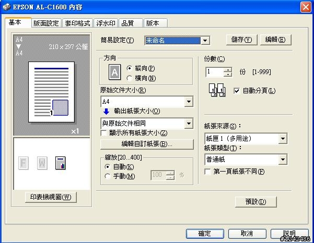The height and width of the screenshot is (243, 314).
Task: Click the 預設 defaults button
Action: (255, 202)
